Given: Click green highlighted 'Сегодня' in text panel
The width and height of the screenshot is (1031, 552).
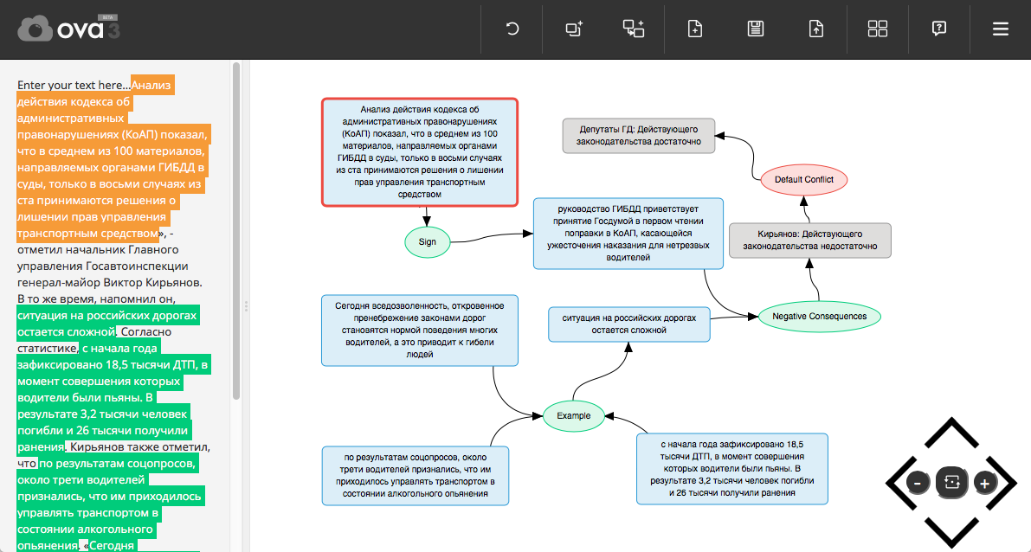Looking at the screenshot, I should pyautogui.click(x=112, y=545).
